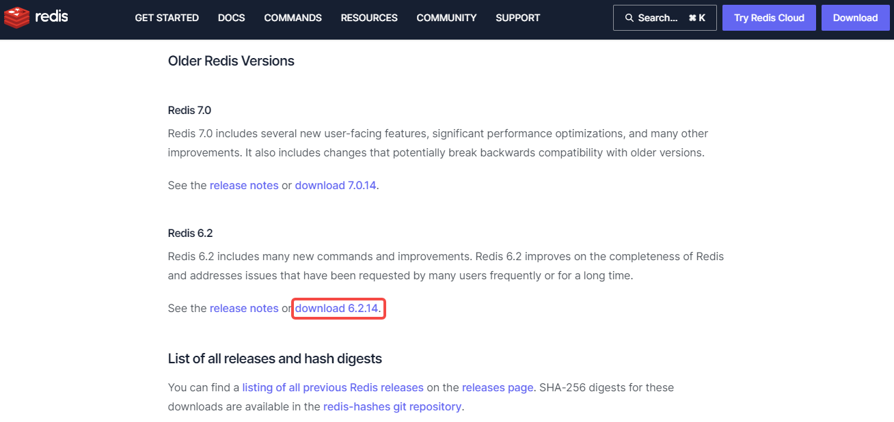Image resolution: width=894 pixels, height=422 pixels.
Task: Open the releases page link
Action: (x=498, y=387)
